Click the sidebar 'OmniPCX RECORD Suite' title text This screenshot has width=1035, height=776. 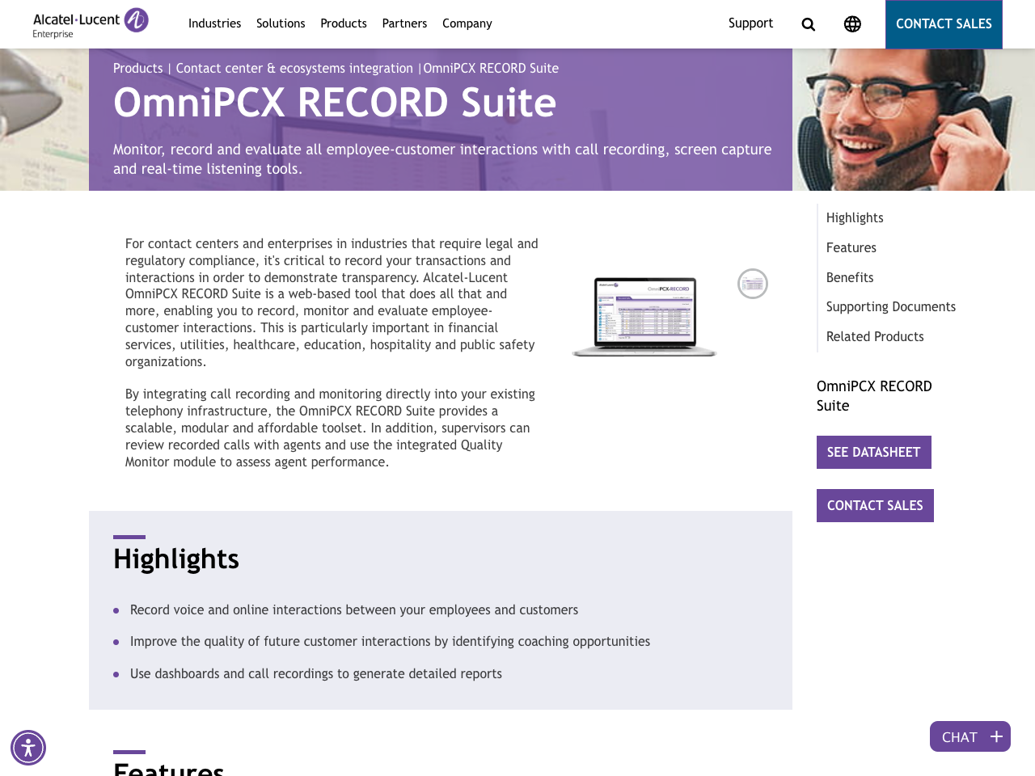point(874,396)
